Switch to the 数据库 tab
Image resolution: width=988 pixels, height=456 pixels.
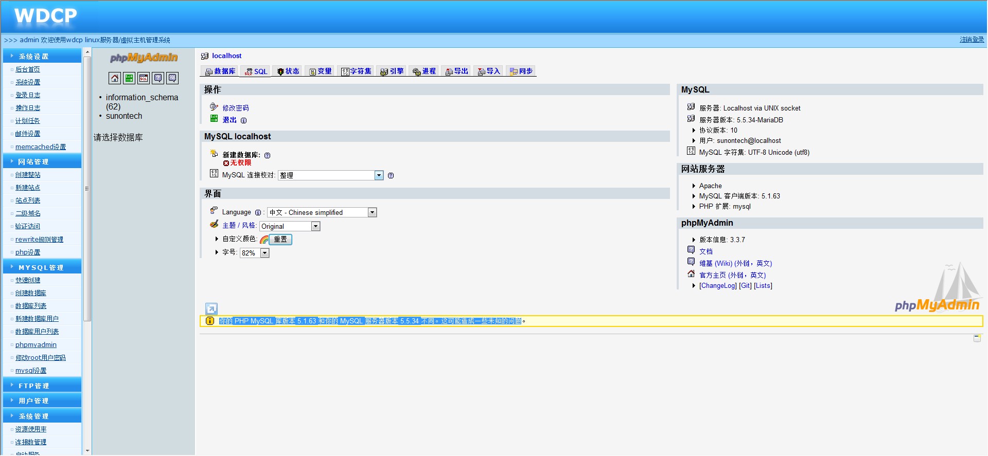coord(220,71)
